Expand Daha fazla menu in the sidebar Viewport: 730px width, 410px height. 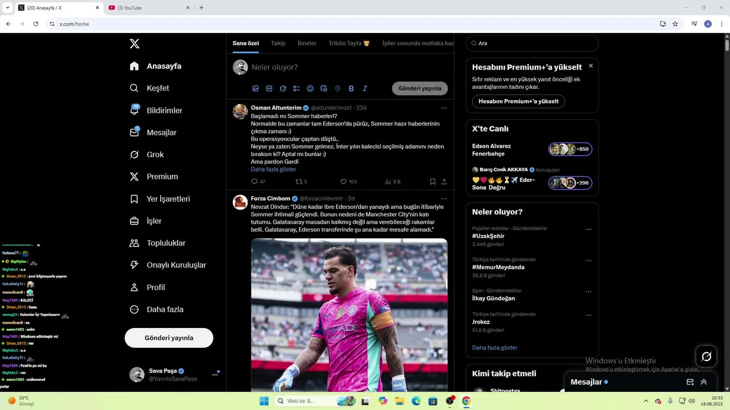156,310
